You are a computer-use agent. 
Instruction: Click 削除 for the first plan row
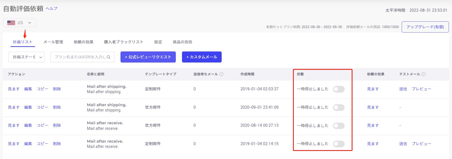coord(57,89)
